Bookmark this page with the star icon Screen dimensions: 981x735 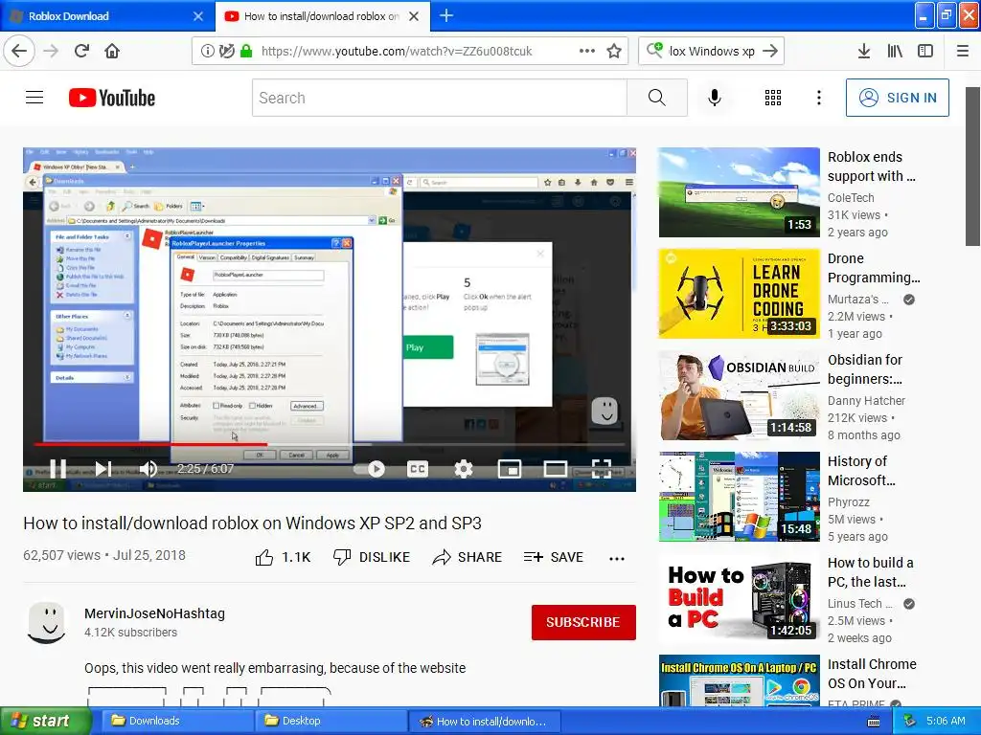(x=614, y=52)
